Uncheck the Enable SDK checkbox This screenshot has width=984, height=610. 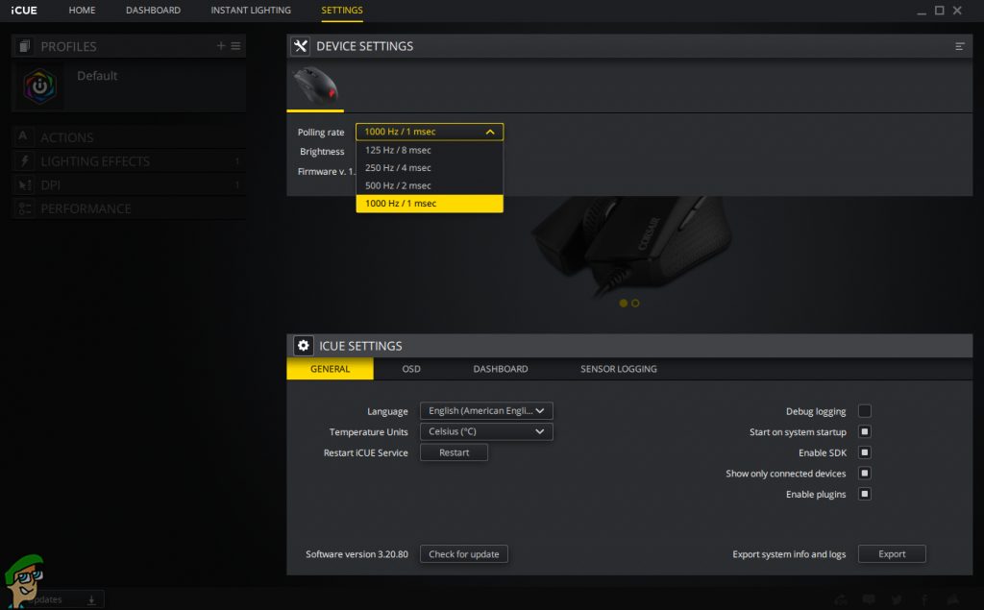point(865,452)
